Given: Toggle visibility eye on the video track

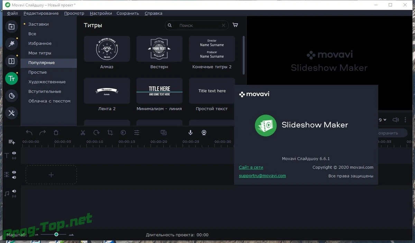Looking at the screenshot, I should tap(14, 172).
